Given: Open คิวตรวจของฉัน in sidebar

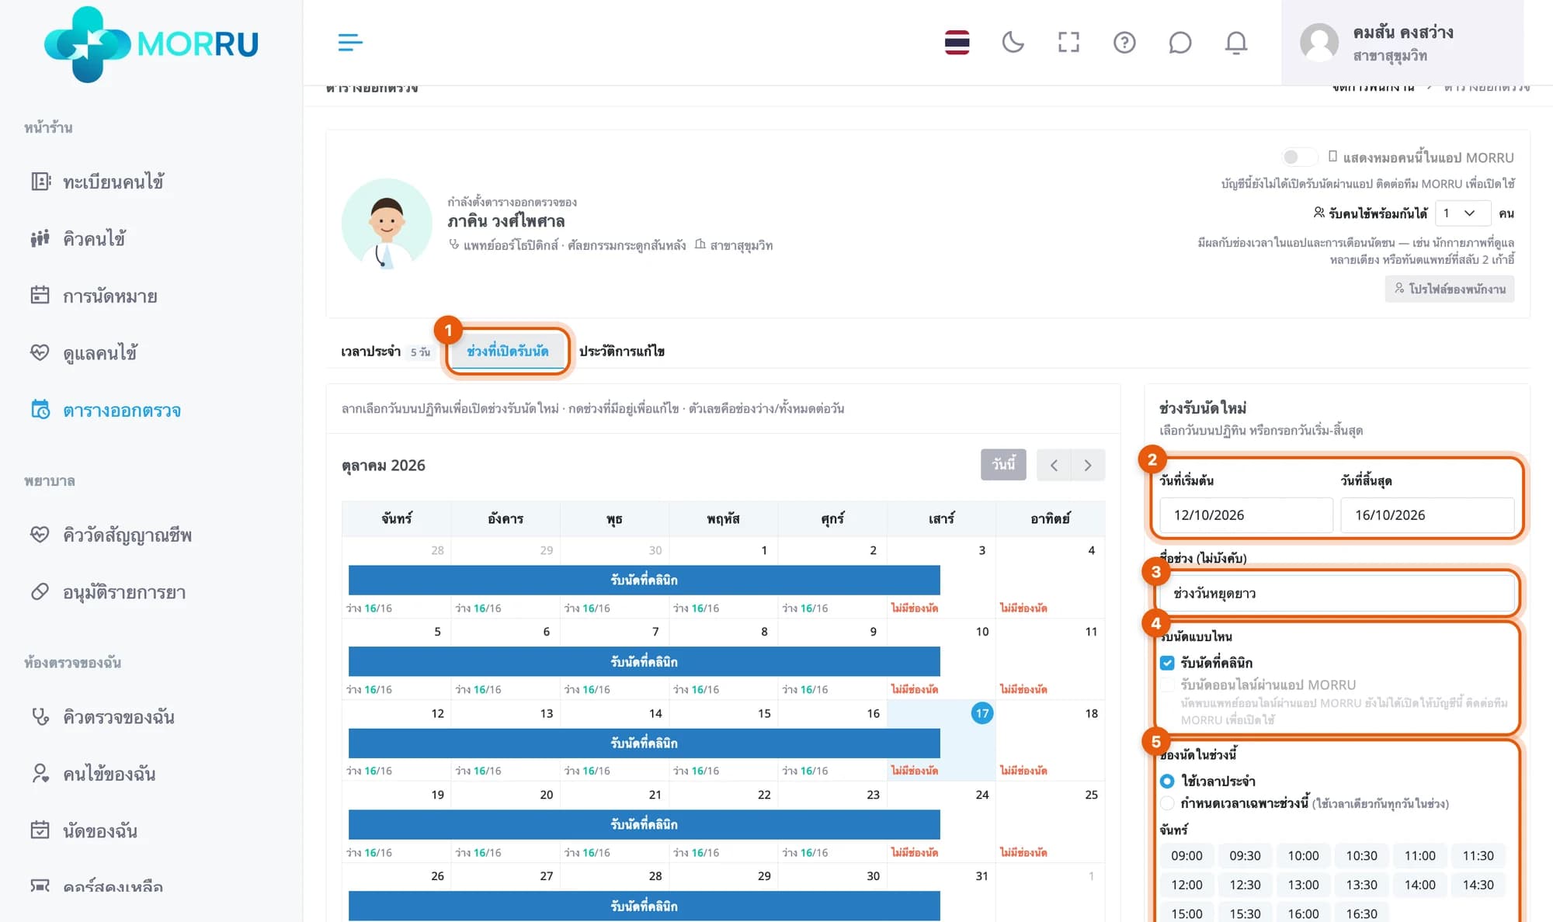Looking at the screenshot, I should (102, 716).
